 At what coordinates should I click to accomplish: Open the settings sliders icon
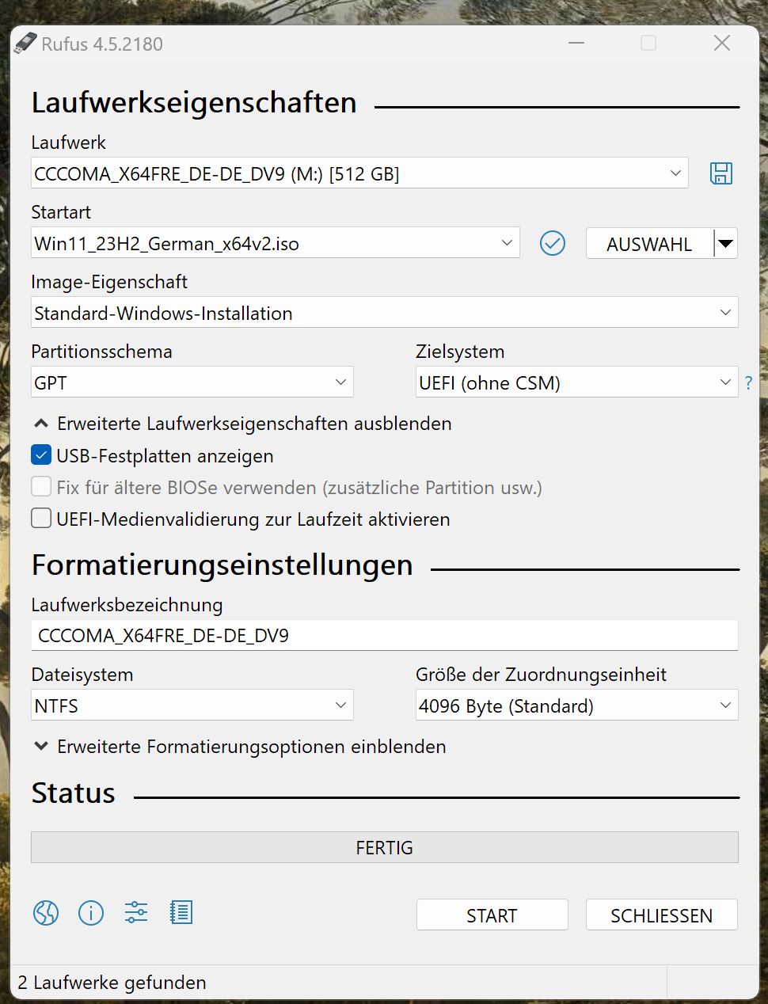tap(136, 913)
